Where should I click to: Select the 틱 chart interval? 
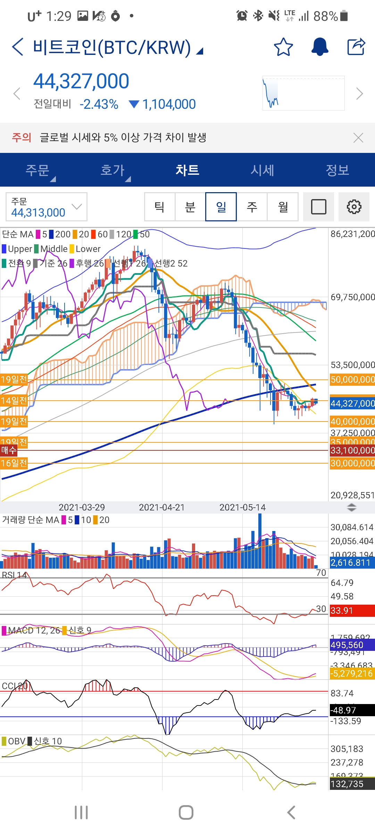tap(160, 207)
